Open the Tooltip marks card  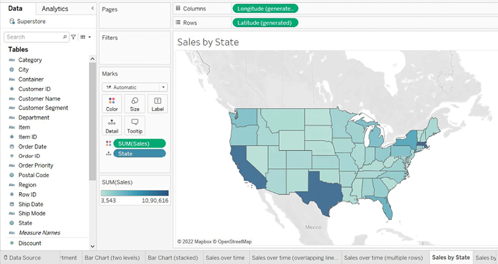click(134, 125)
